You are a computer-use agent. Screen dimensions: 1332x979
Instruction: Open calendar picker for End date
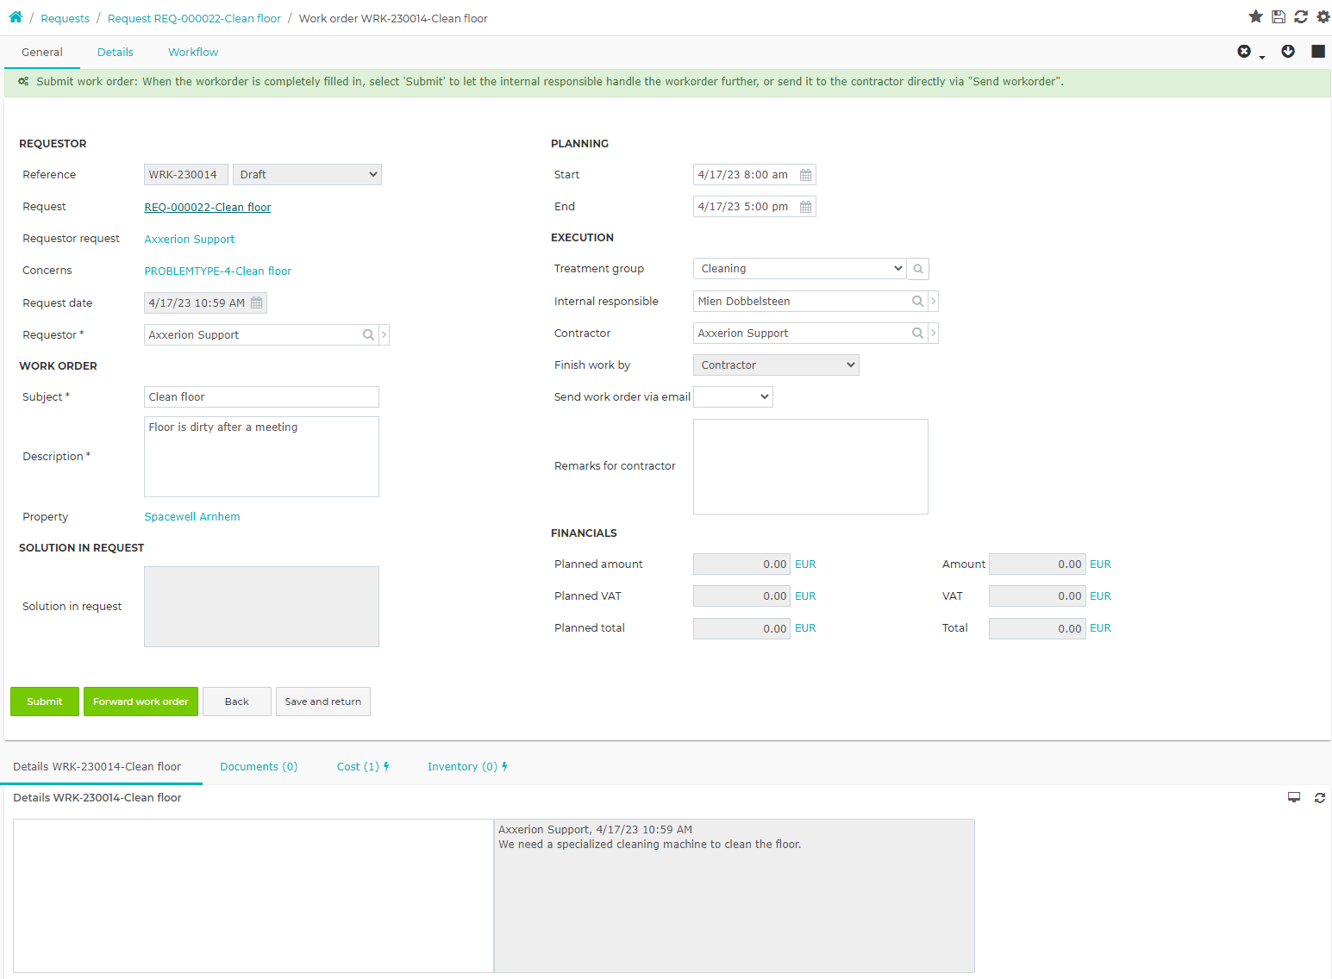805,207
